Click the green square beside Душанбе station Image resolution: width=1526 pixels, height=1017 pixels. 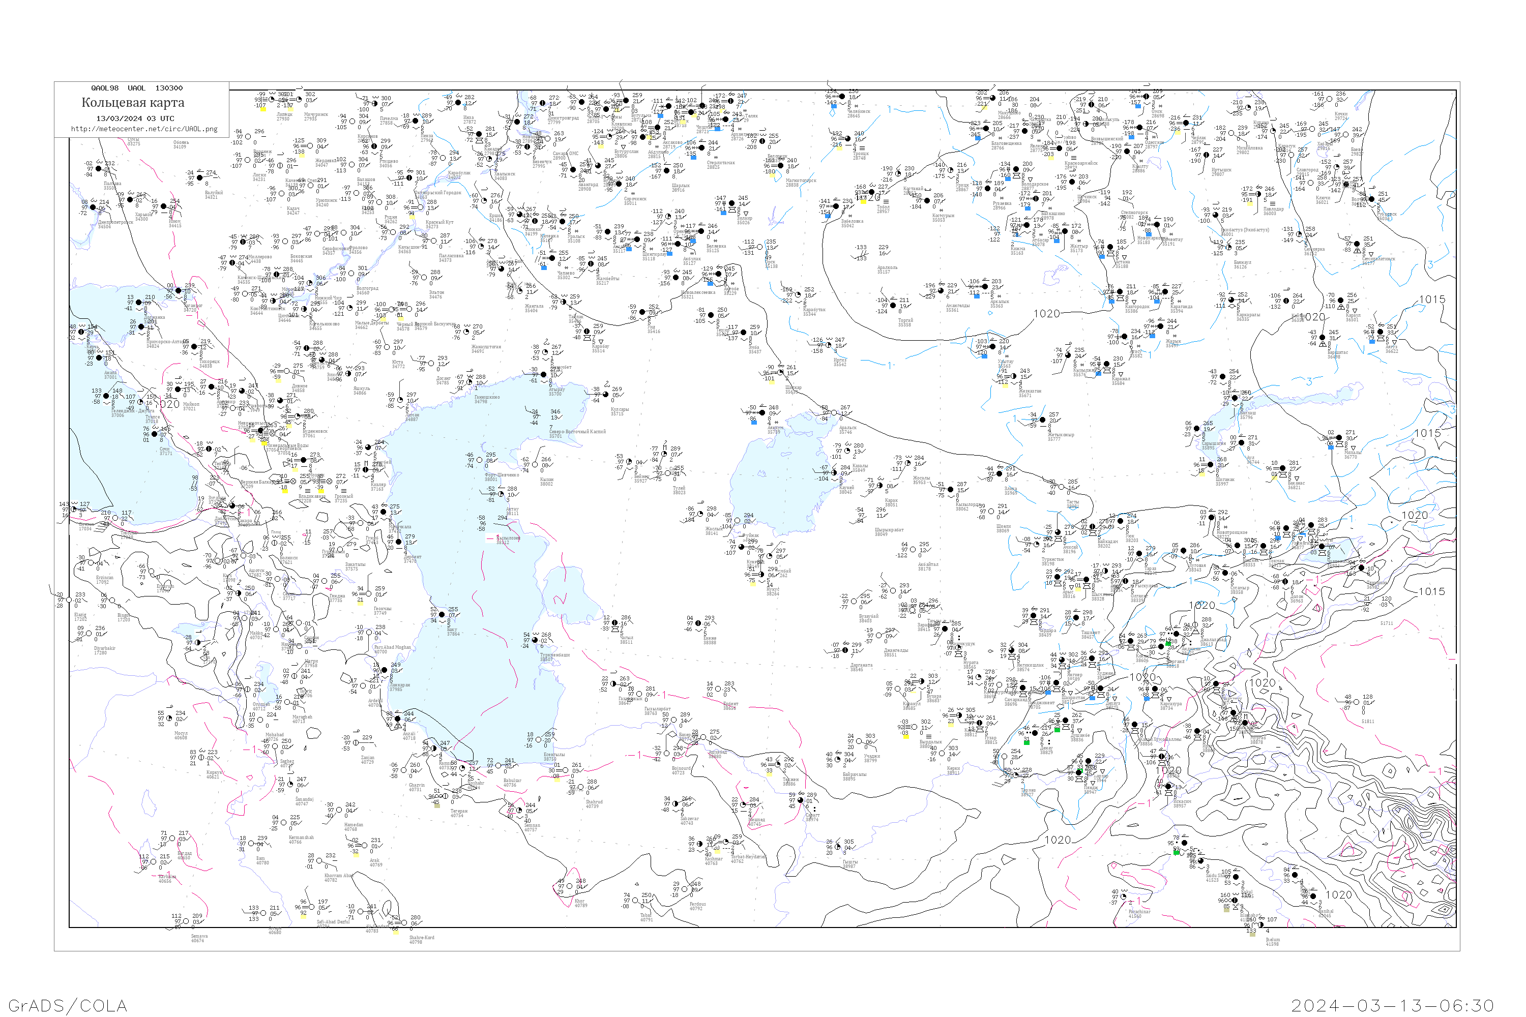point(1058,730)
